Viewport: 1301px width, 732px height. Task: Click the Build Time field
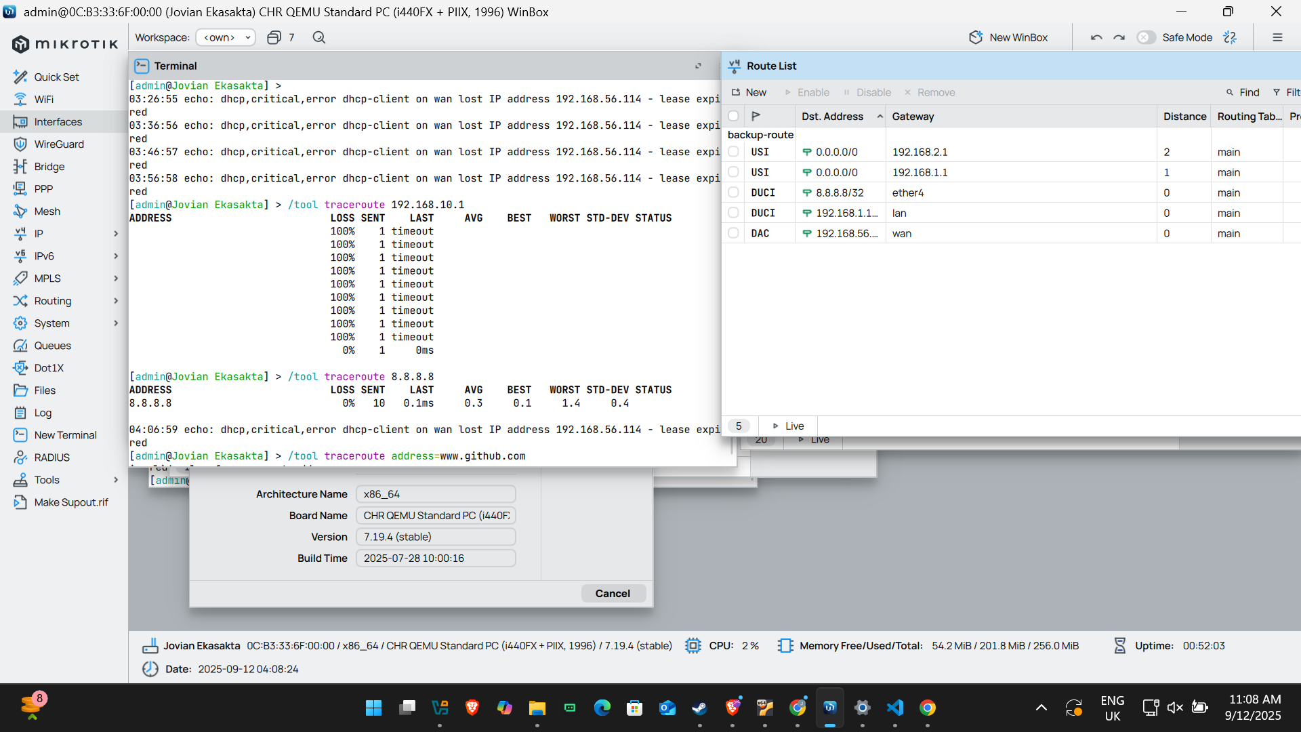point(436,558)
